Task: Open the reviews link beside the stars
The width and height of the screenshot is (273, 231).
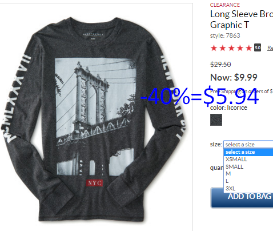Action: [x=270, y=48]
